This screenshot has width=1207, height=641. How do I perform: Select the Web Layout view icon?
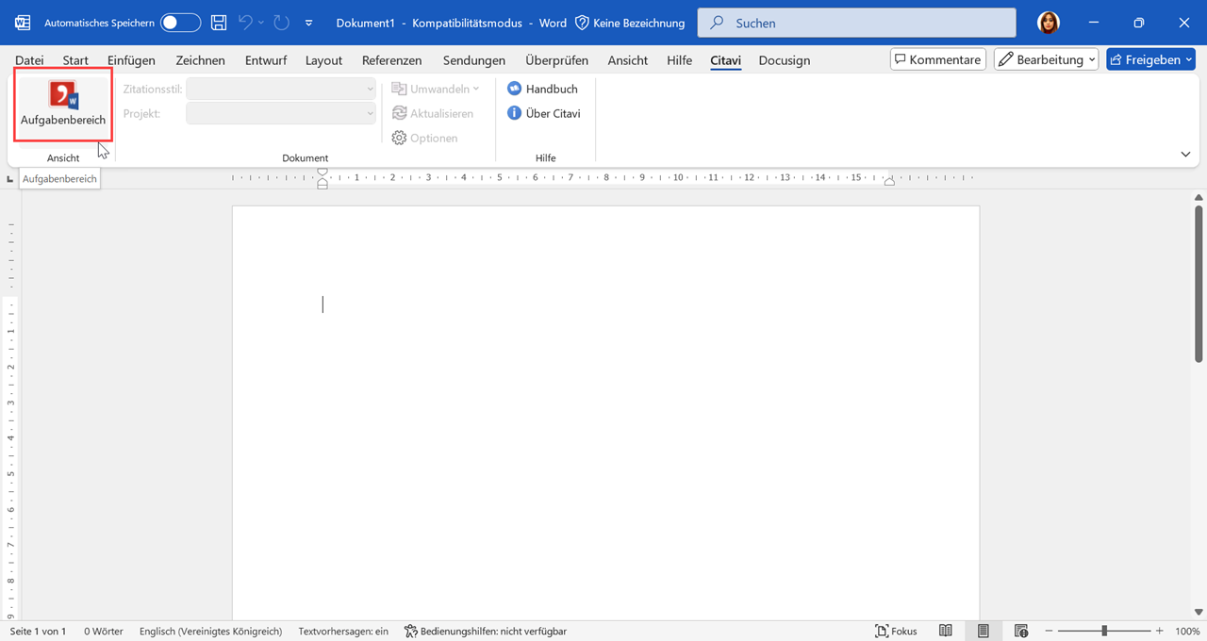click(1020, 632)
